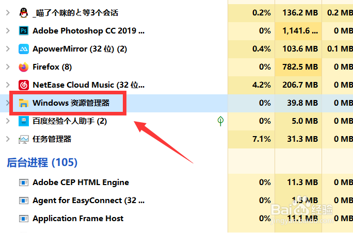Click the NetEase Cloud Music icon
353x233 pixels.
(x=23, y=85)
